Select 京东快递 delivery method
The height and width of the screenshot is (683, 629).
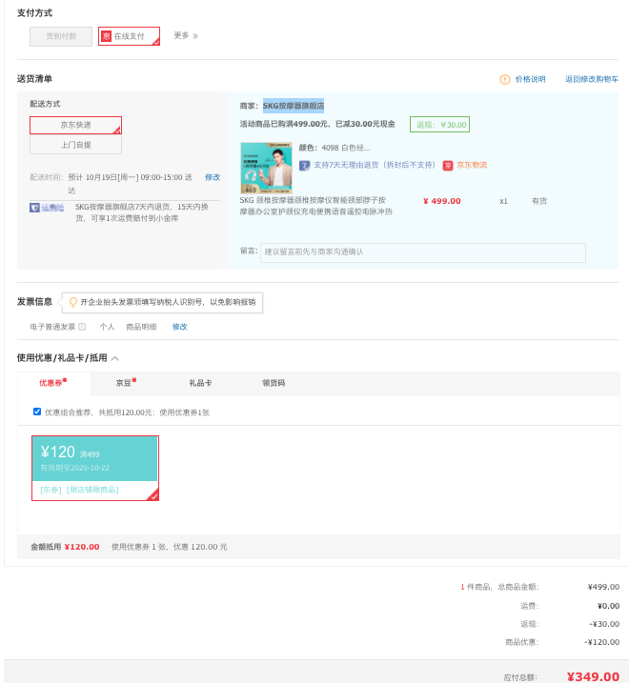click(x=76, y=125)
